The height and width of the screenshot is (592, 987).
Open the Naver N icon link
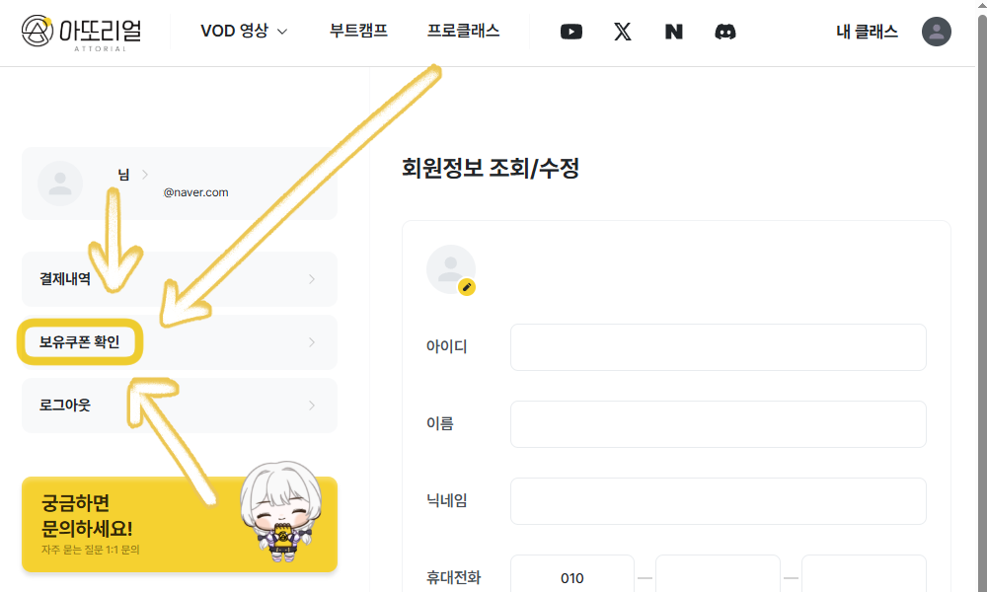673,32
